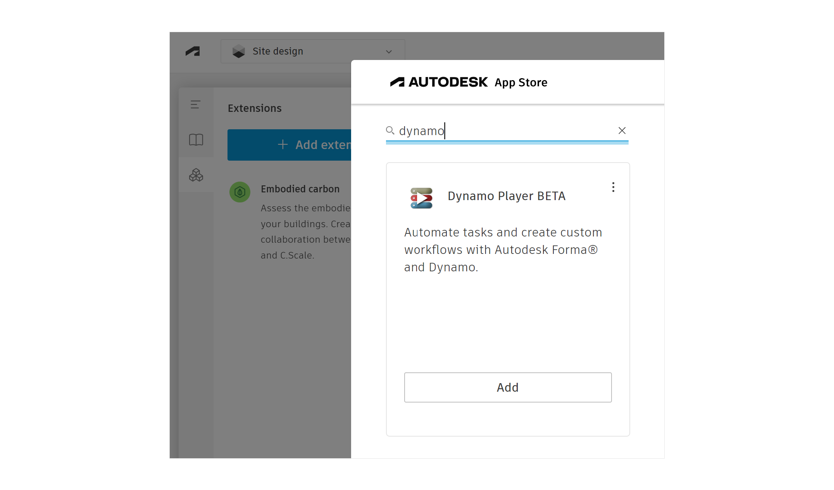Click the Dynamo Player app icon
The height and width of the screenshot is (490, 834).
421,198
